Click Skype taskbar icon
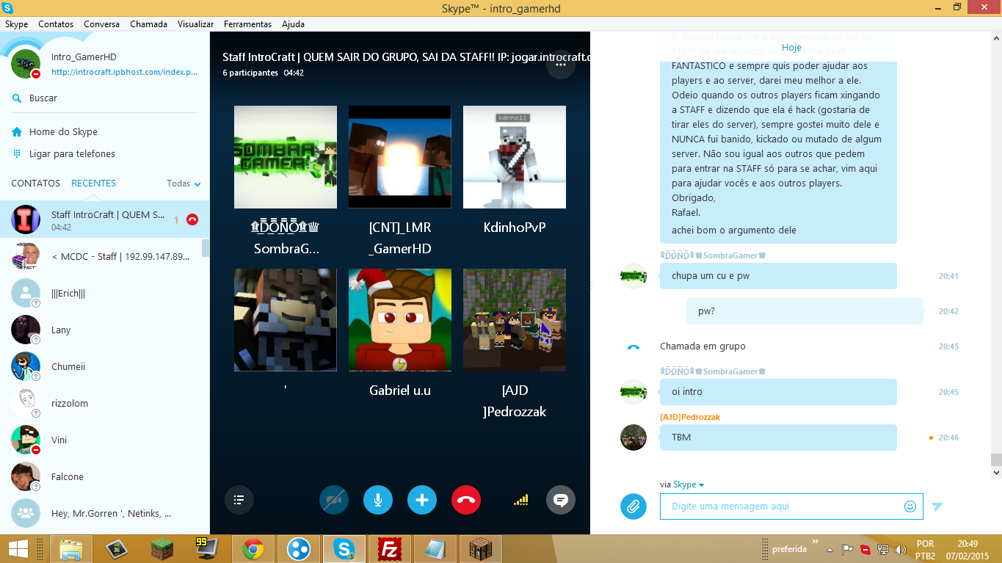Viewport: 1002px width, 563px height. pos(344,548)
